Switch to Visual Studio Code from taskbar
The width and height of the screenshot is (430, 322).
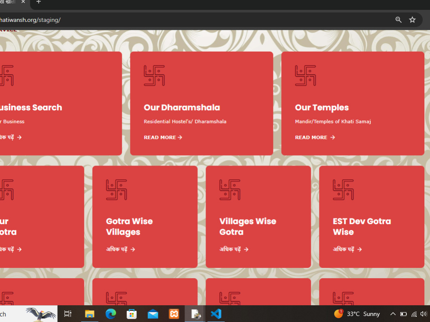click(216, 314)
